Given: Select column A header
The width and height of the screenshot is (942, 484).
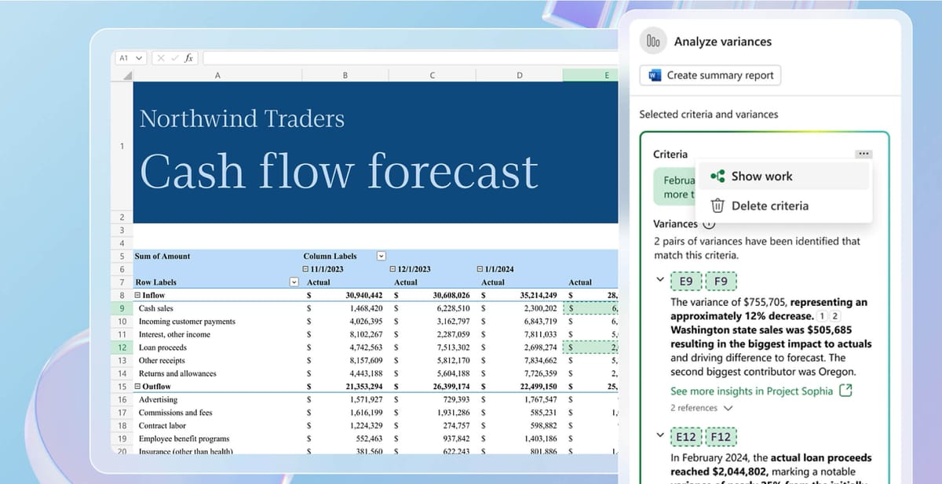Looking at the screenshot, I should [217, 75].
